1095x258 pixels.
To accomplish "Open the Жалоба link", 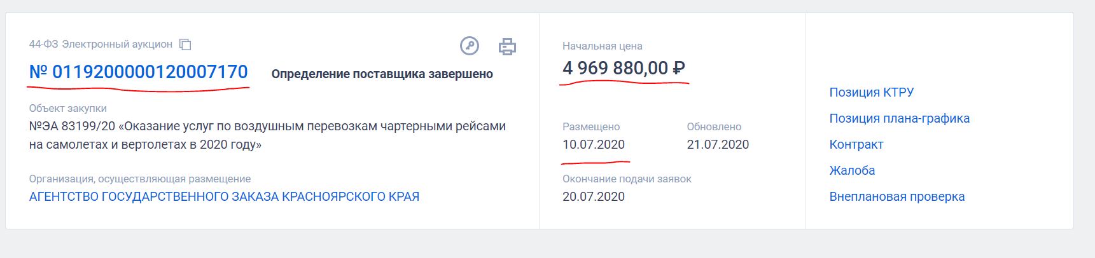I will (852, 170).
